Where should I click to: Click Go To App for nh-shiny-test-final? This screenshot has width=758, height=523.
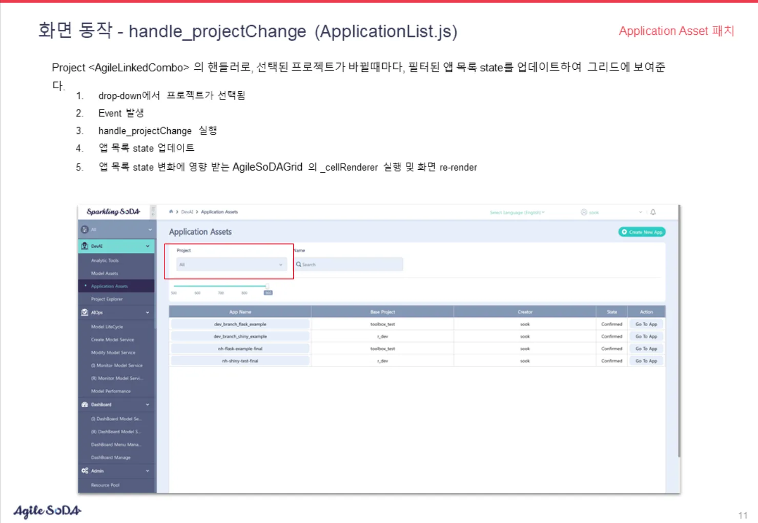(646, 361)
